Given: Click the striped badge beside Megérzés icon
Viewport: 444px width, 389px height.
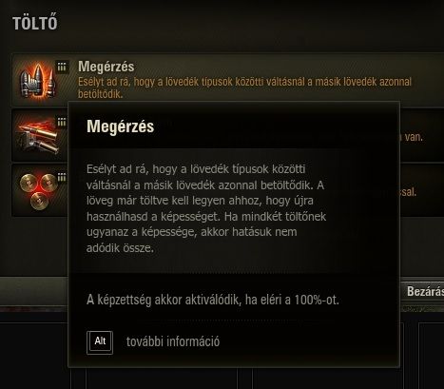Looking at the screenshot, I should pyautogui.click(x=62, y=67).
